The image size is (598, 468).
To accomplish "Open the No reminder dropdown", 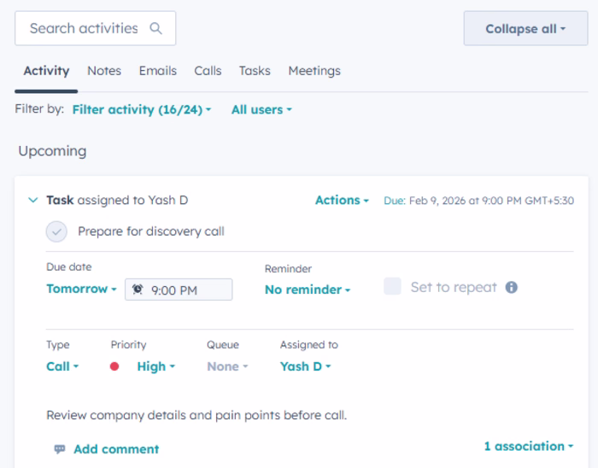I will click(308, 290).
